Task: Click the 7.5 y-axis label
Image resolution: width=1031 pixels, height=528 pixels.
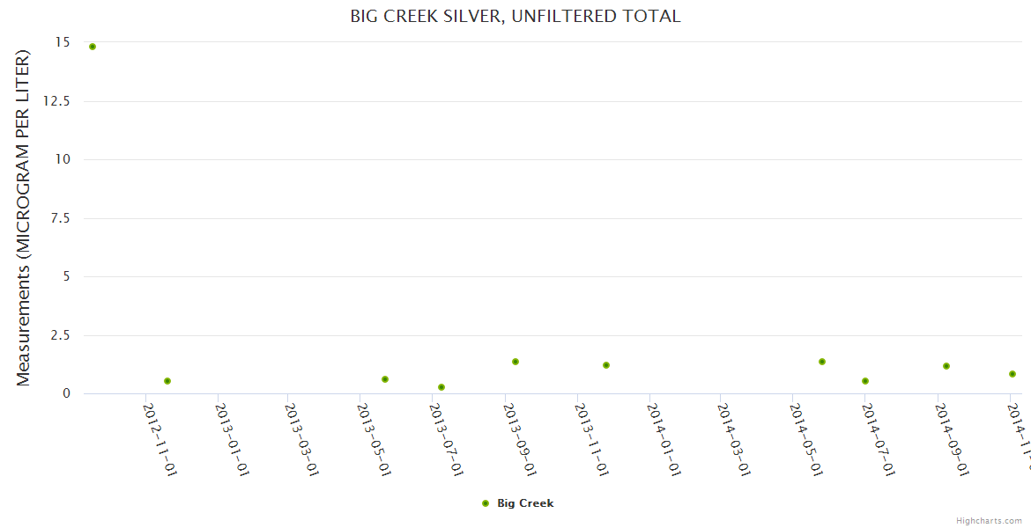Action: tap(60, 218)
